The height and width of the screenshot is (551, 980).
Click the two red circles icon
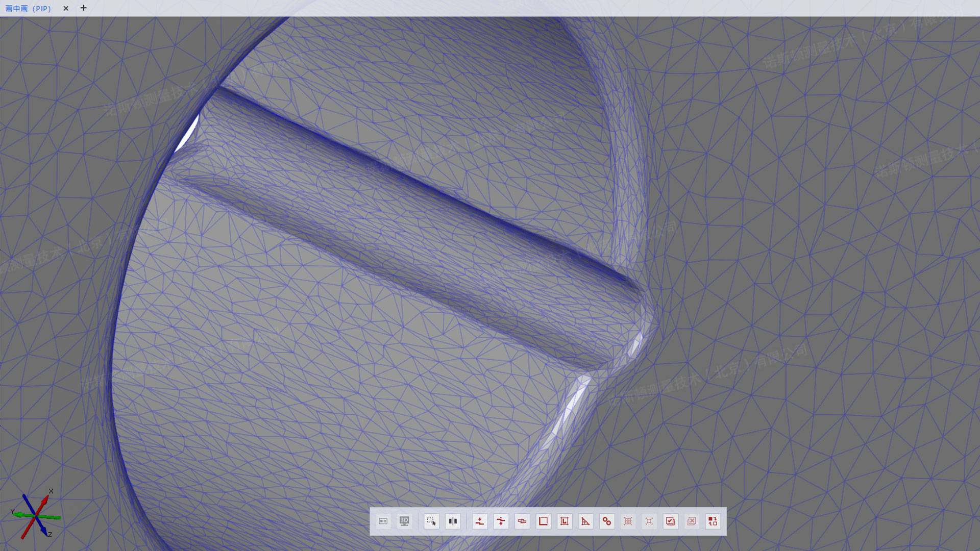[607, 521]
